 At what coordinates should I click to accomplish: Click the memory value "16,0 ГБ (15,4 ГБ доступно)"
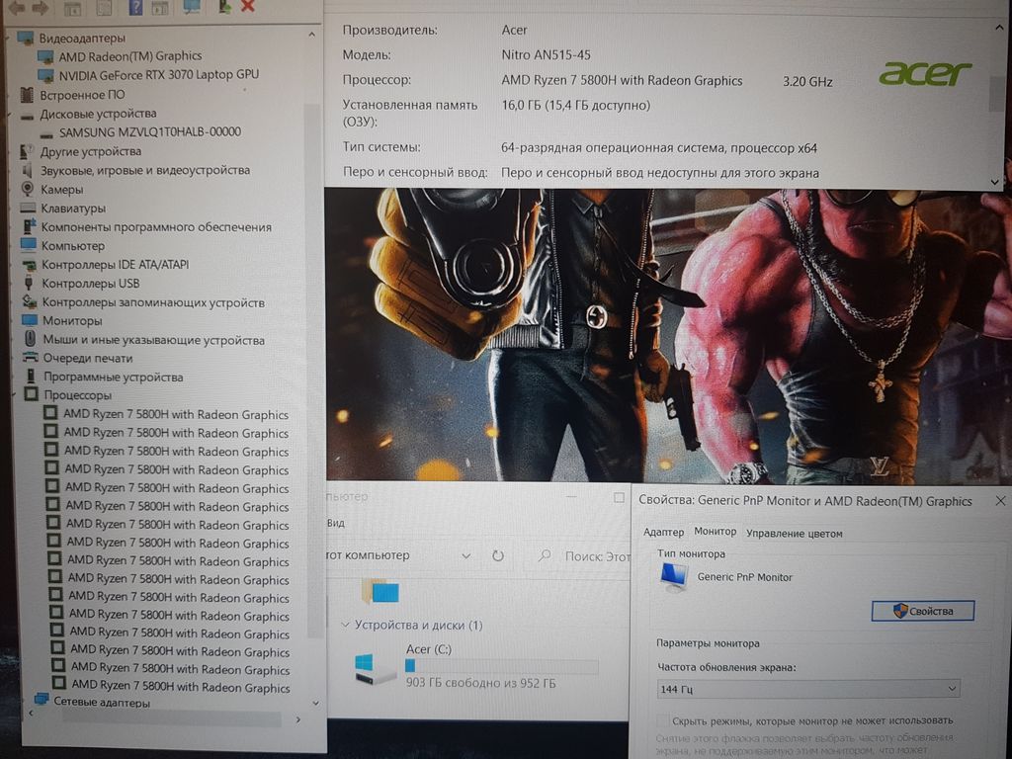pos(576,105)
